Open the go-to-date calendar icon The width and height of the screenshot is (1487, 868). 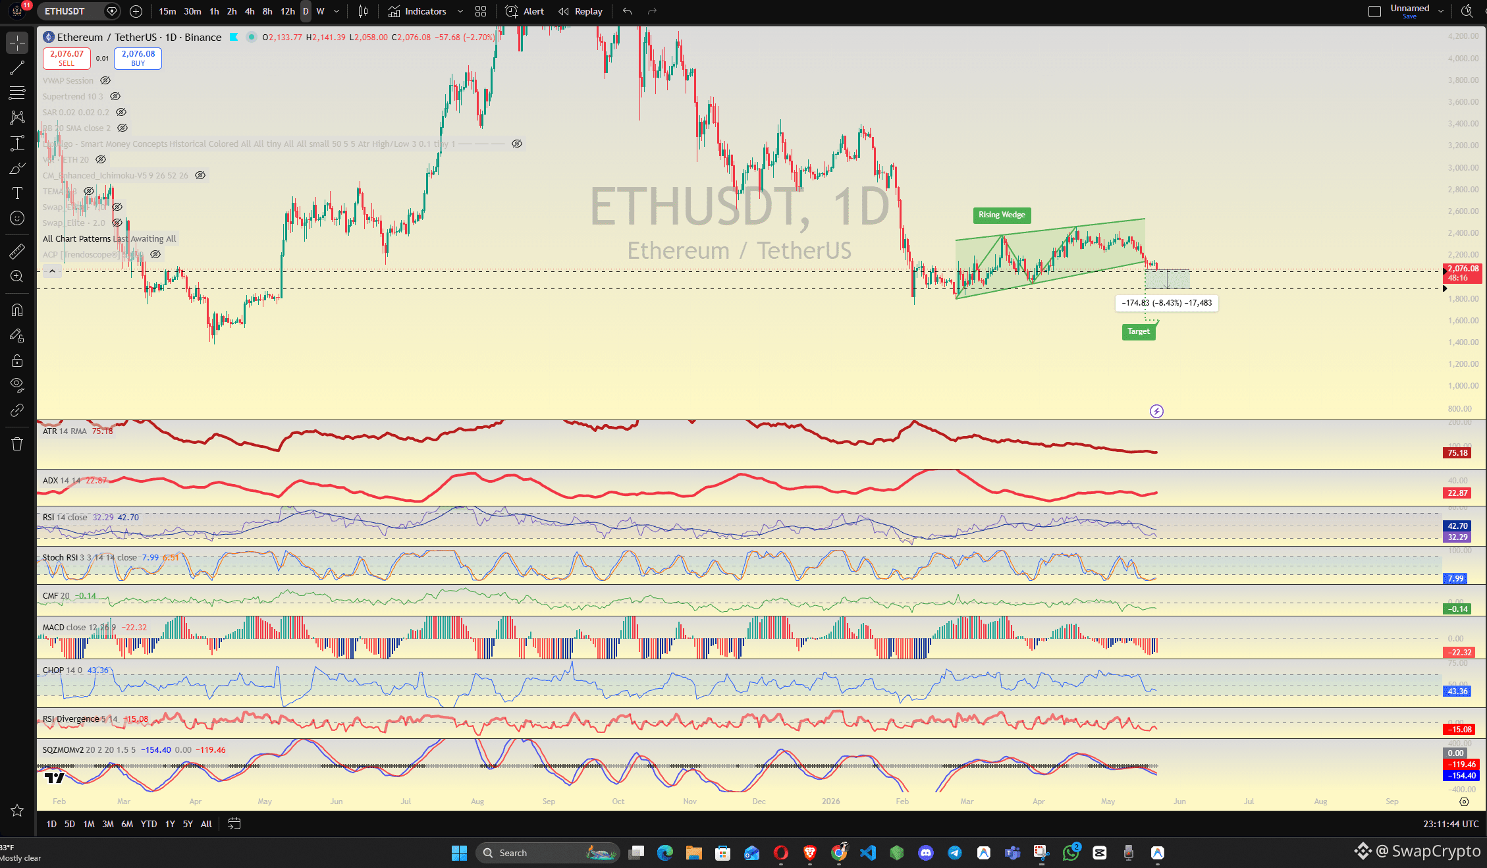click(x=234, y=824)
